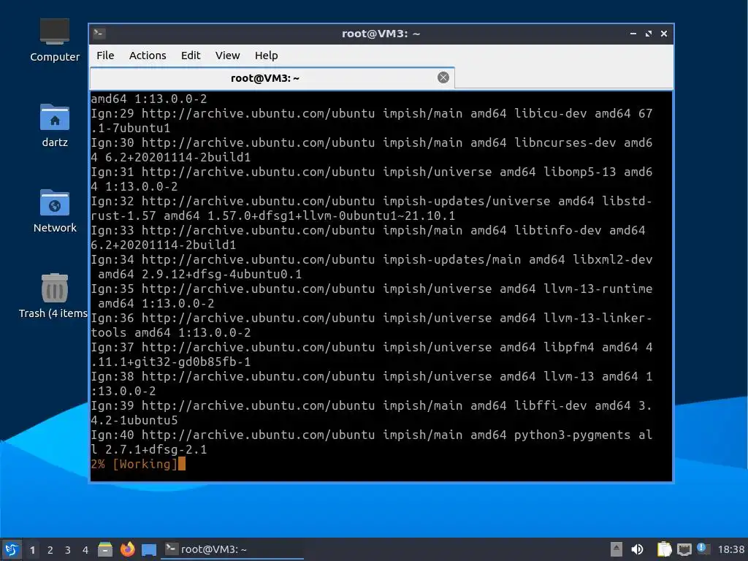Click the Ign:32 impish-updates/universe line
Viewport: 748px width, 561px height.
pos(372,201)
